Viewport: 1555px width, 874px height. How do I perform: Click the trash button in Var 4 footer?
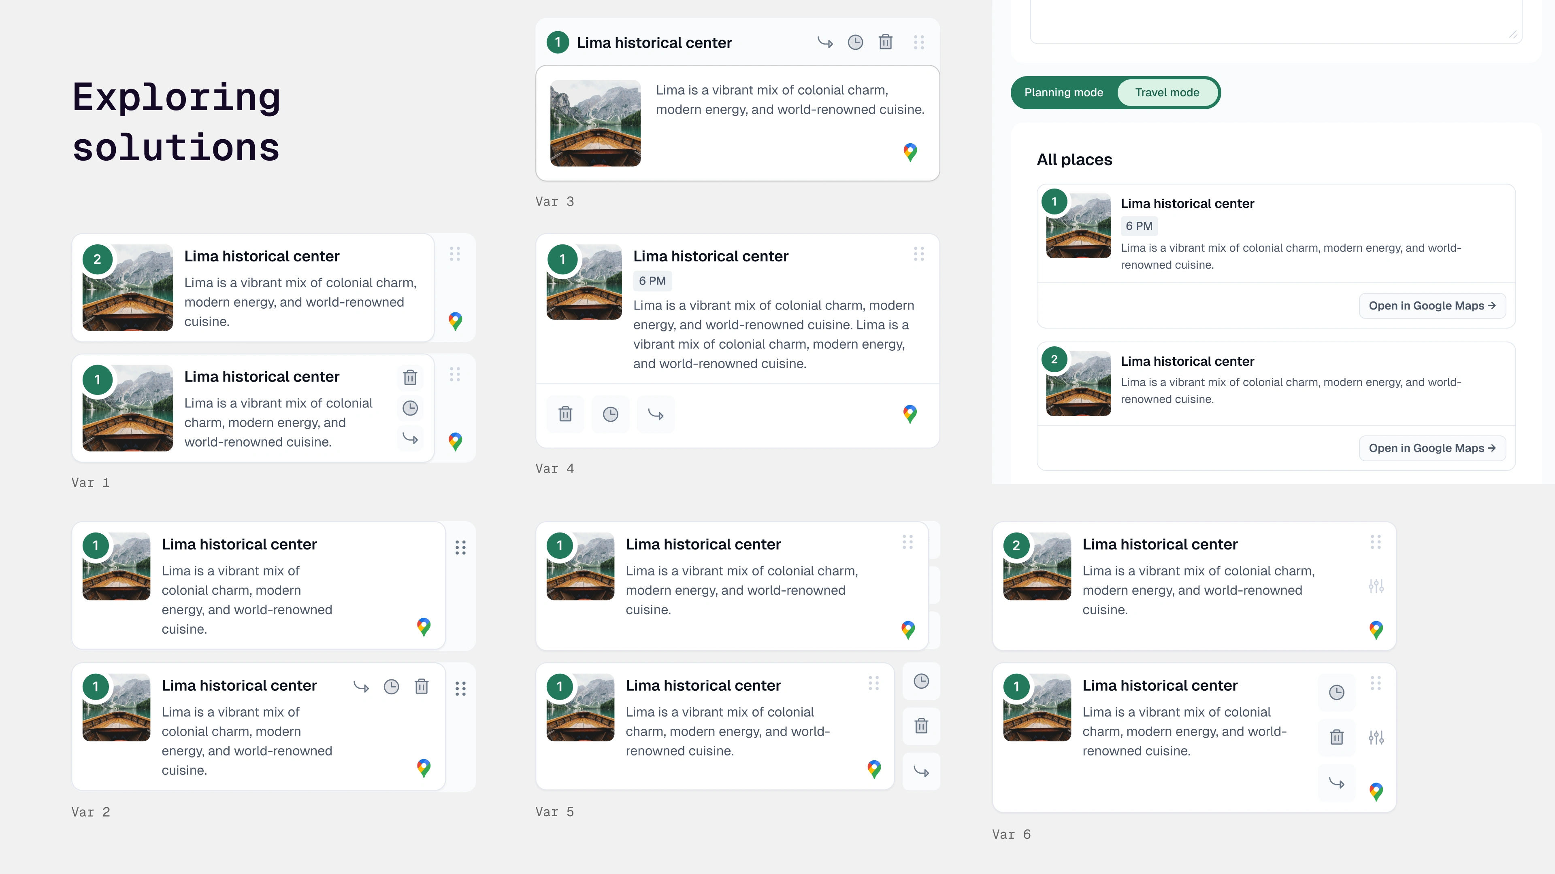point(565,414)
